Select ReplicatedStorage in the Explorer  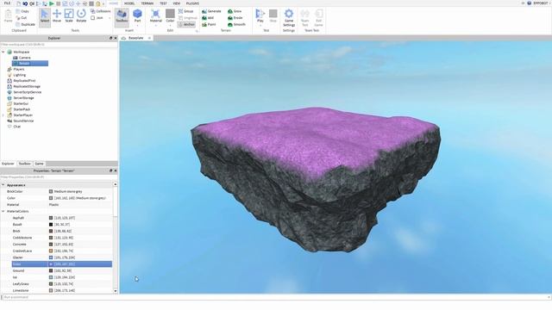24,86
